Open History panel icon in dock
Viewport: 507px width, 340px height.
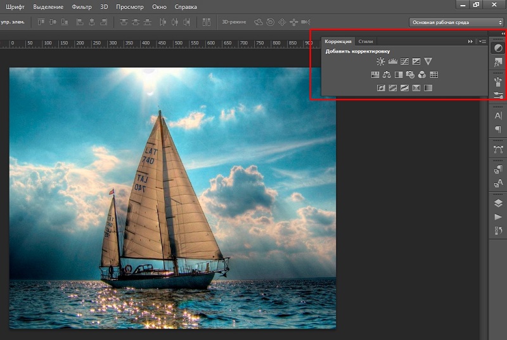(x=498, y=230)
